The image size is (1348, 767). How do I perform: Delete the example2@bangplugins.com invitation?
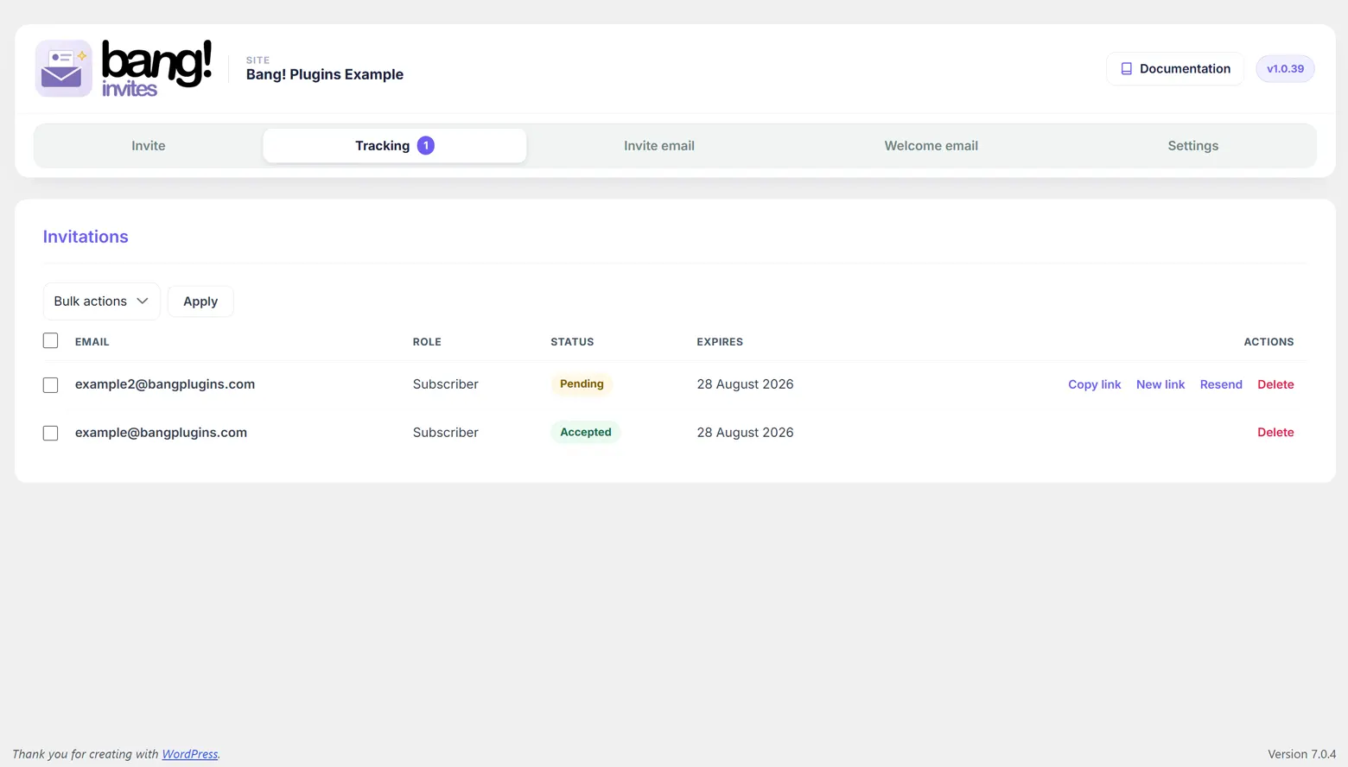1275,384
